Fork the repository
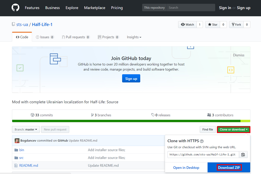The width and height of the screenshot is (261, 174). point(236,25)
